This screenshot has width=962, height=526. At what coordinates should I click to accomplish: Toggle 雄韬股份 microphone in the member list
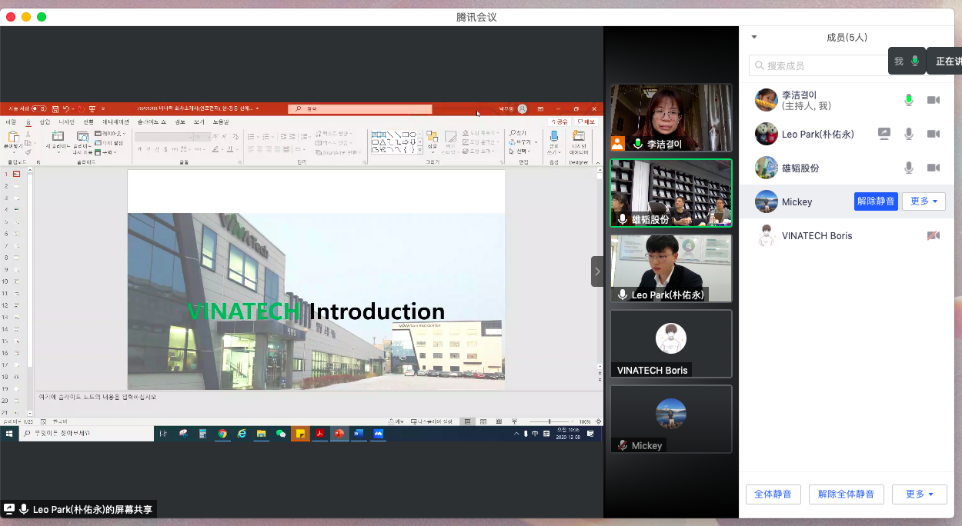909,168
